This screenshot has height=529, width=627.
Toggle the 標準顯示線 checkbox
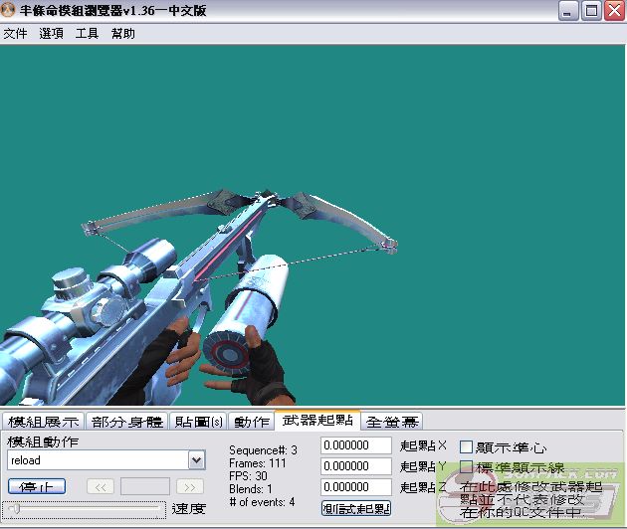(x=466, y=466)
